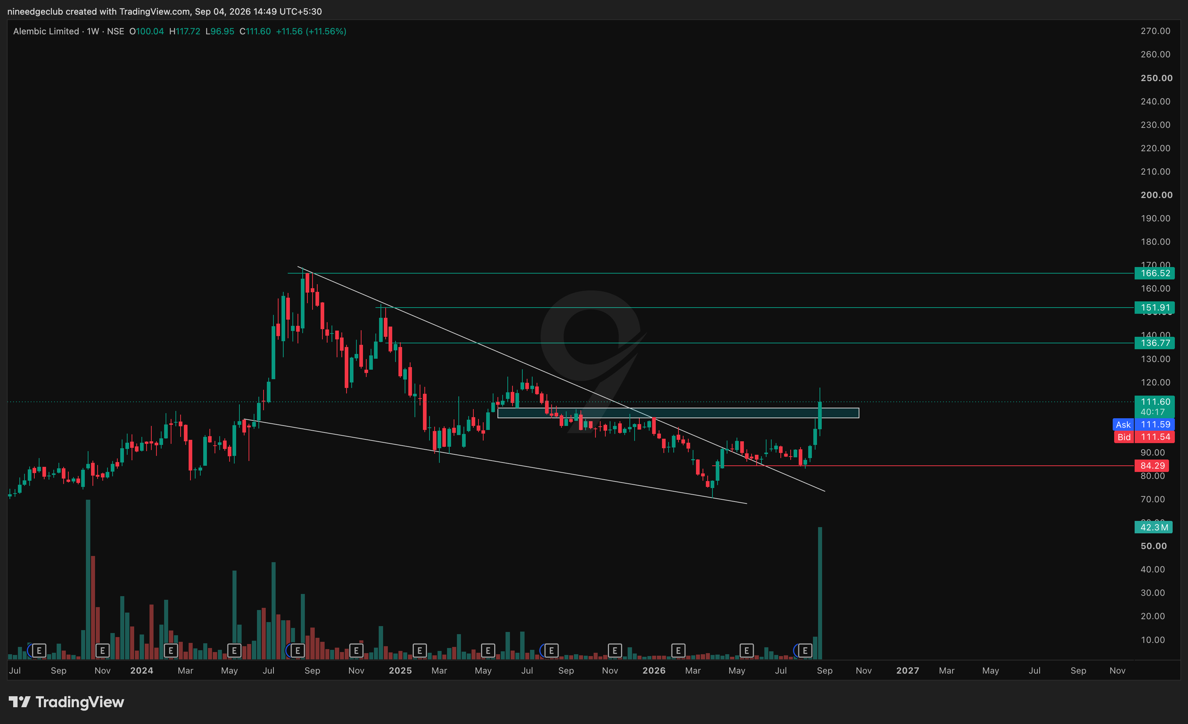Click the 42.3 M volume label
The height and width of the screenshot is (724, 1188).
click(1154, 527)
